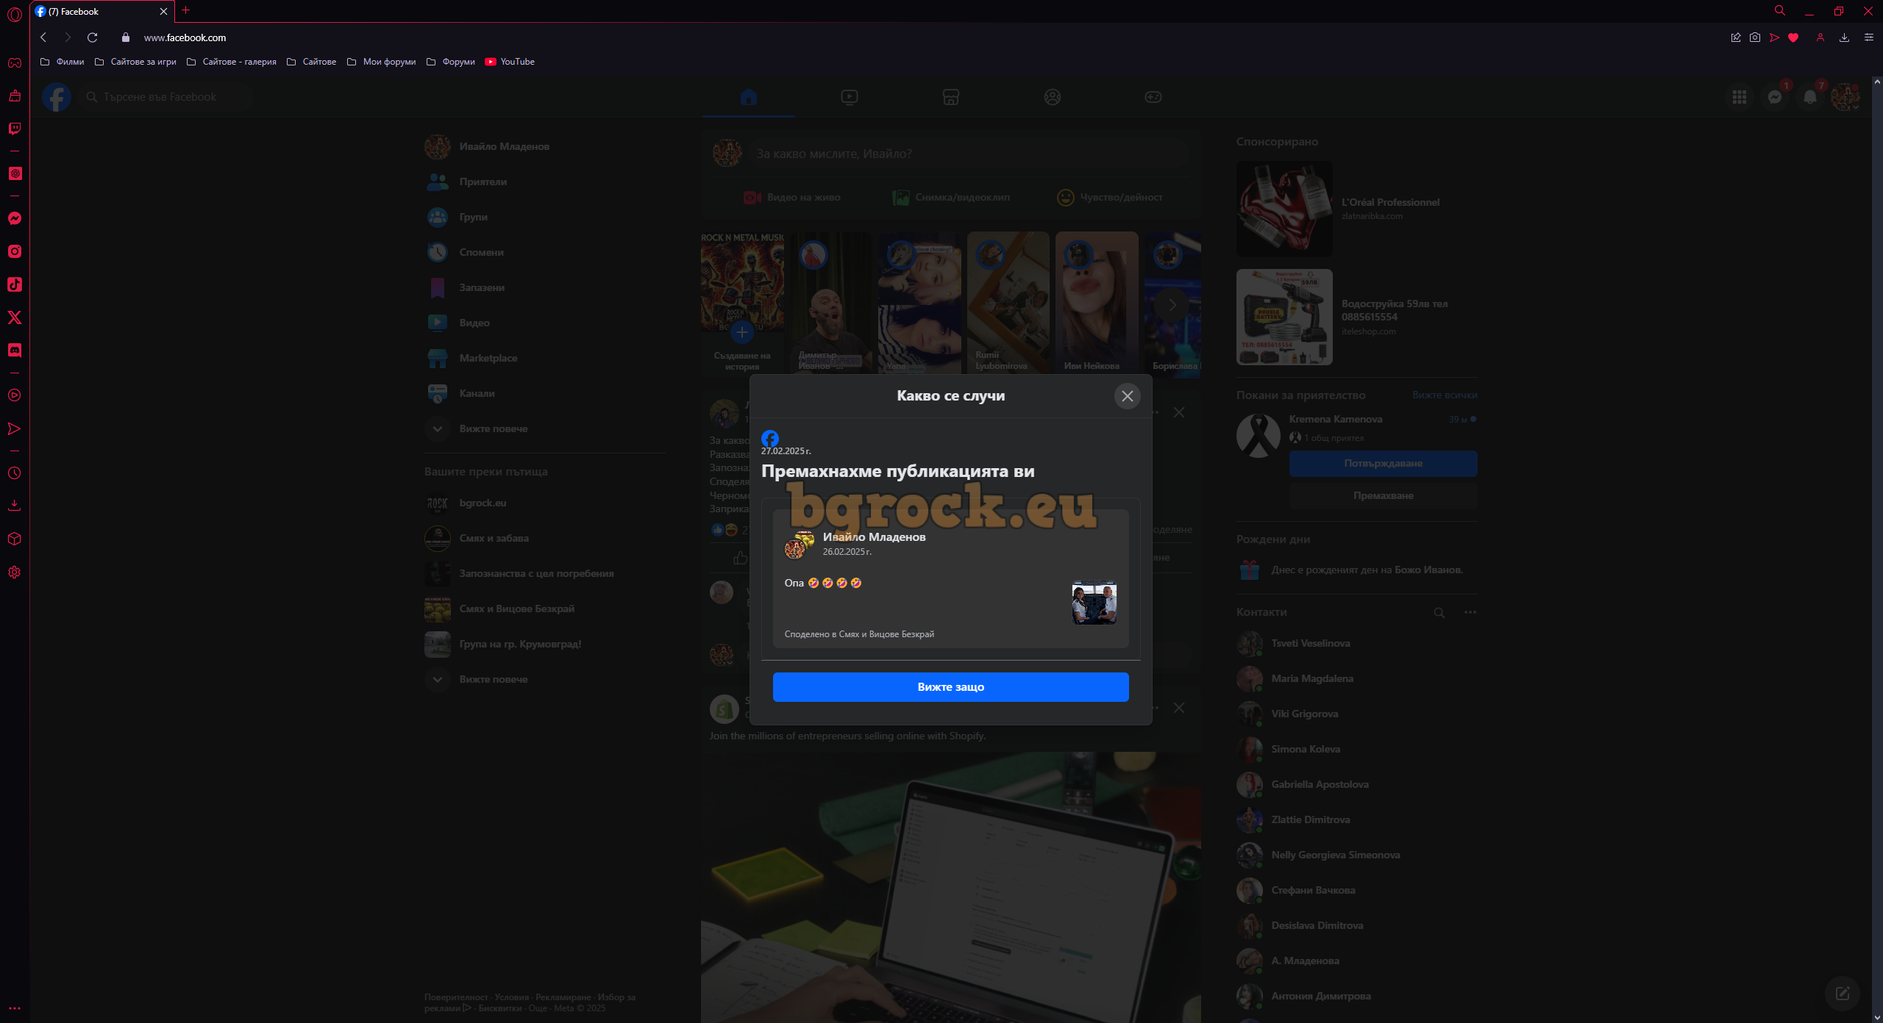
Task: Open Settings gear in Opera sidebar
Action: (15, 572)
